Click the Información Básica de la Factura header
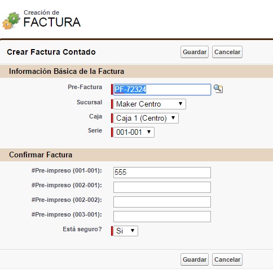This screenshot has height=273, width=273. (67, 72)
